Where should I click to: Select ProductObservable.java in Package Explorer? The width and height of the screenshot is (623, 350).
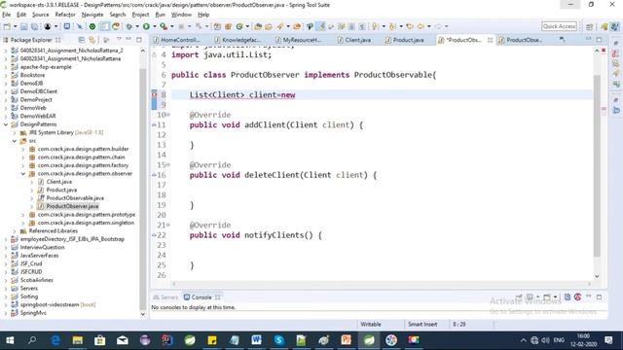click(75, 198)
